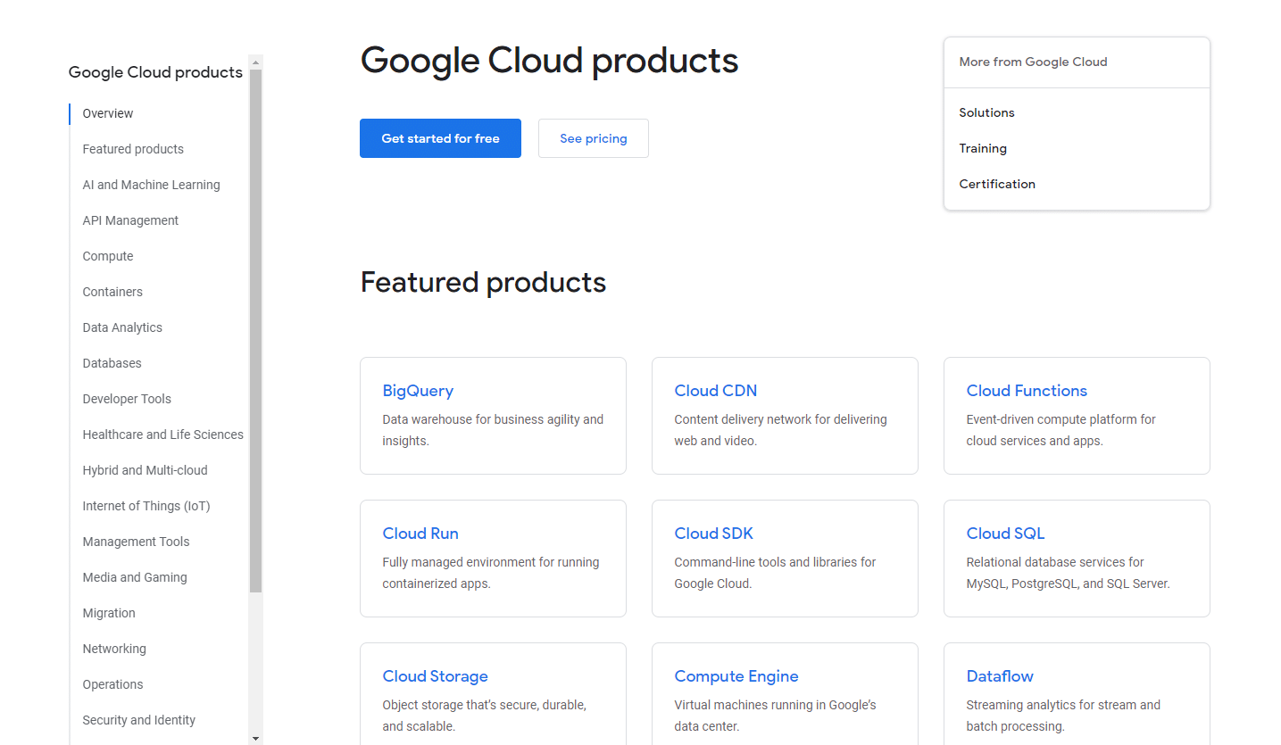Open the Certification link
1281x745 pixels.
tap(997, 184)
